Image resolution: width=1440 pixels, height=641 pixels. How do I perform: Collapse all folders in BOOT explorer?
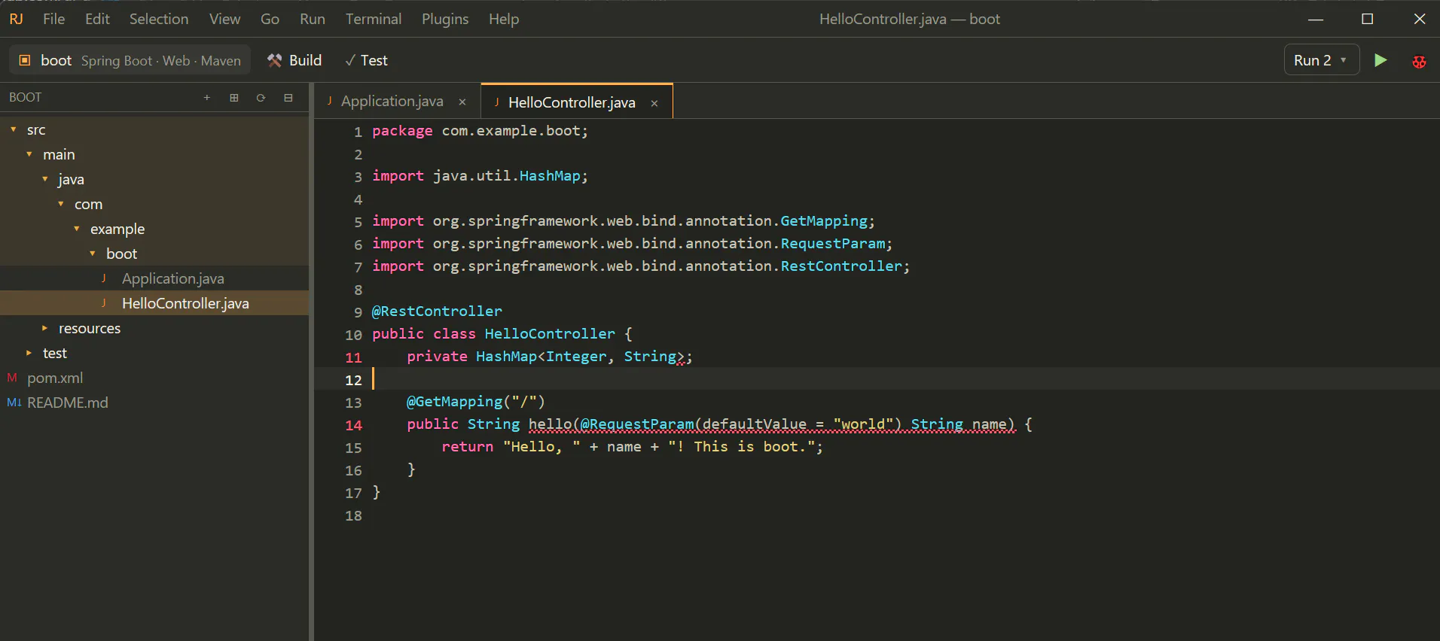click(288, 98)
